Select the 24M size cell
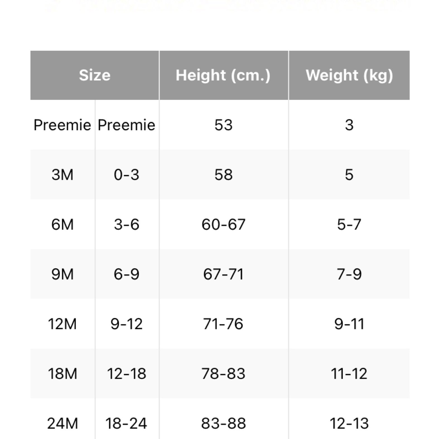The image size is (439, 439). click(x=62, y=423)
